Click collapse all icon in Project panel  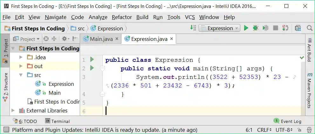coord(54,39)
